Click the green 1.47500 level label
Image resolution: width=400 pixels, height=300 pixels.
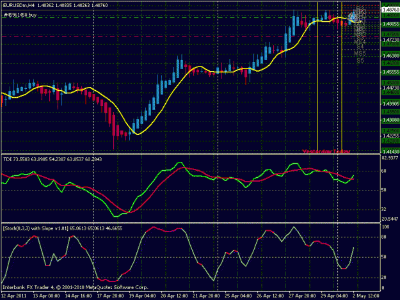390,34
